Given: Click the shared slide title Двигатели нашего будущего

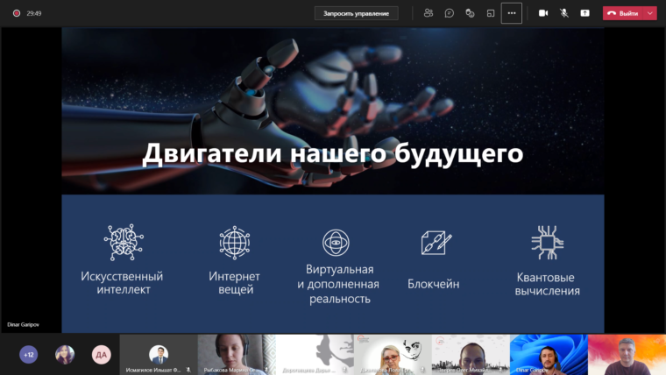Looking at the screenshot, I should pyautogui.click(x=332, y=154).
